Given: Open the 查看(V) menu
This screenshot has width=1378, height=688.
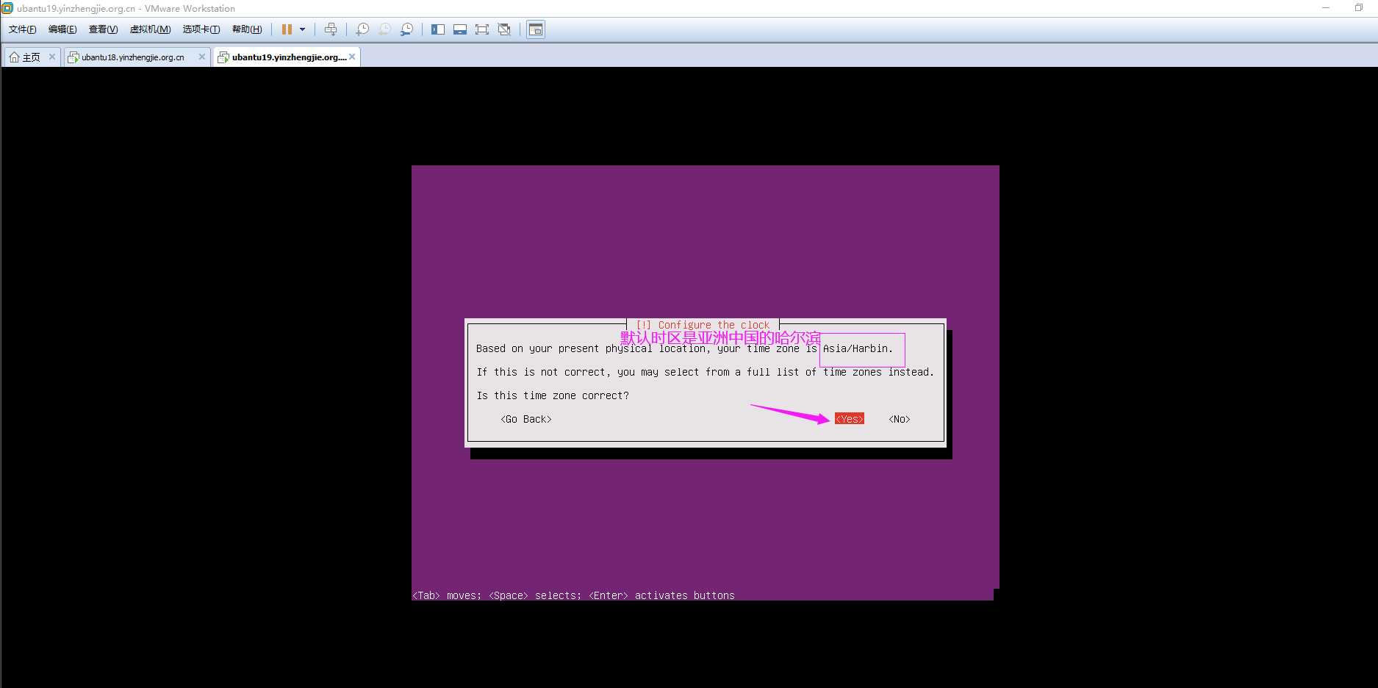Looking at the screenshot, I should pyautogui.click(x=103, y=29).
